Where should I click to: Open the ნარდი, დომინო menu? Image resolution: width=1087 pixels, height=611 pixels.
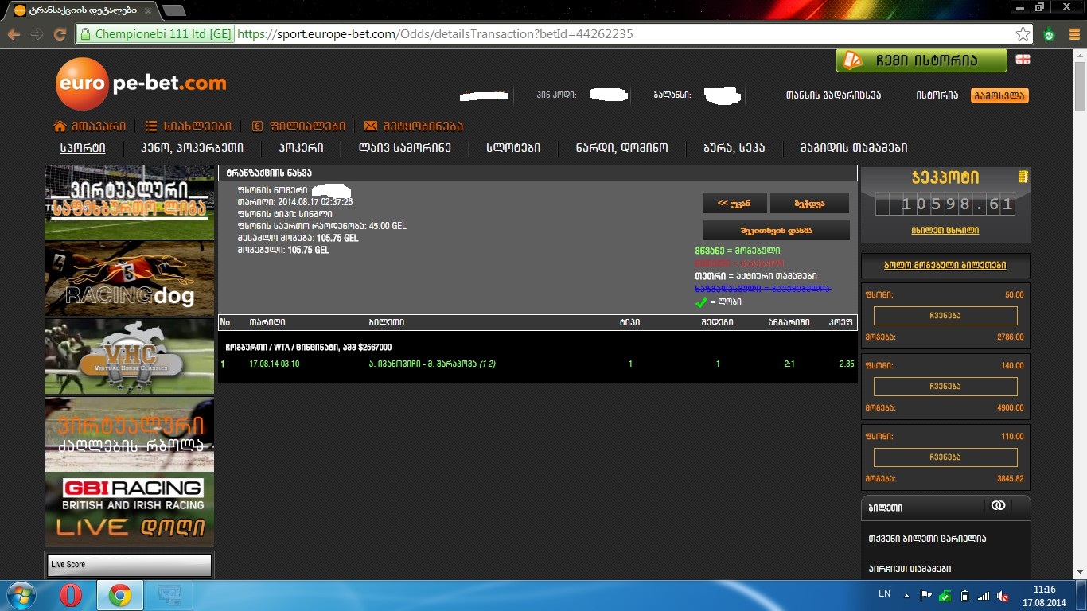(622, 148)
